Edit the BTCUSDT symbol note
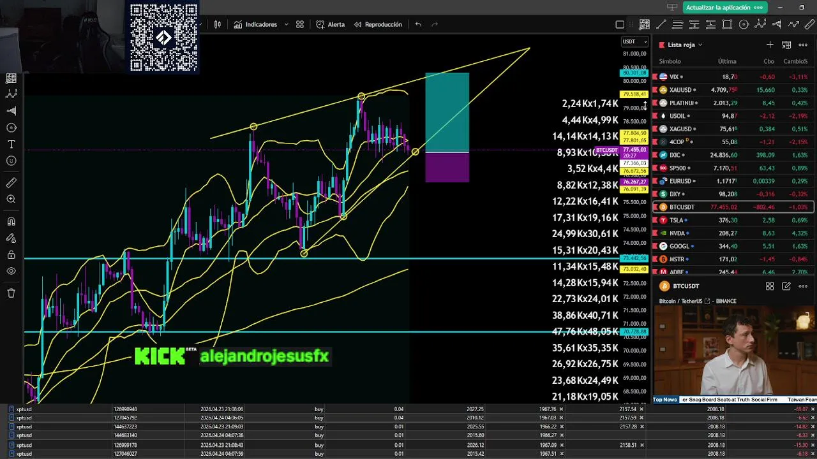This screenshot has width=817, height=459. tap(786, 286)
